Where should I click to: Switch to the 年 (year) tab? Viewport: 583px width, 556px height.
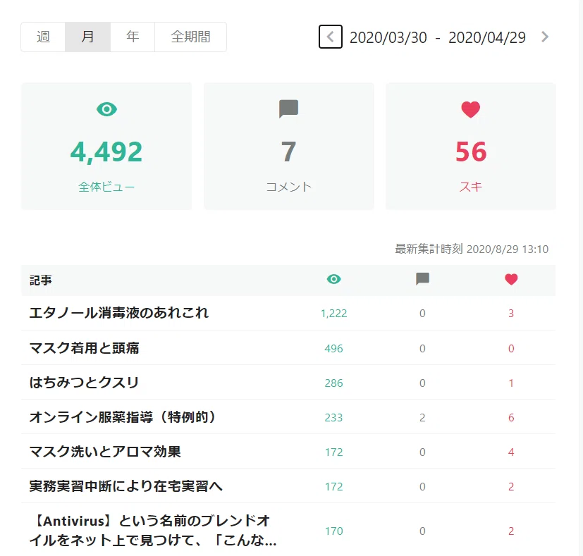tap(133, 37)
